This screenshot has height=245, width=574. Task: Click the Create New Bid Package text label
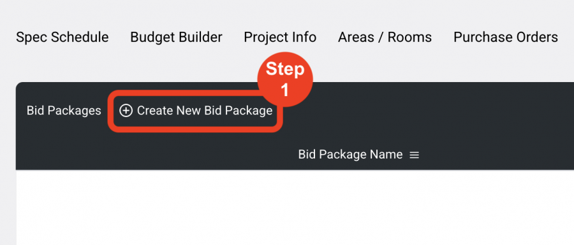205,111
